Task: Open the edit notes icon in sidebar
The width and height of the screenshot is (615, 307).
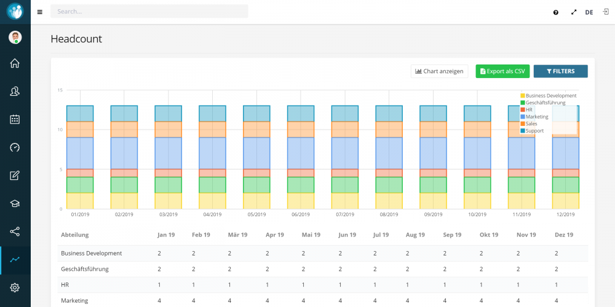Action: pyautogui.click(x=15, y=176)
